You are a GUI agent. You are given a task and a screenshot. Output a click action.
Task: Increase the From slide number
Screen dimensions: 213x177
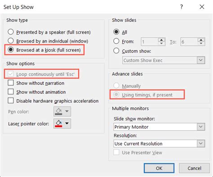(x=161, y=40)
